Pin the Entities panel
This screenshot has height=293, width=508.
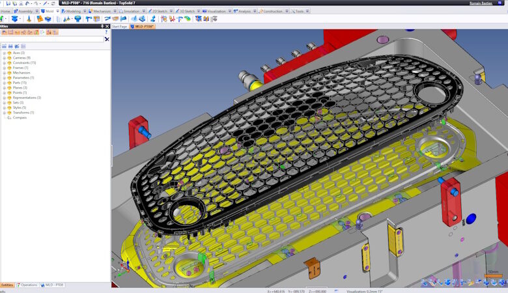102,26
